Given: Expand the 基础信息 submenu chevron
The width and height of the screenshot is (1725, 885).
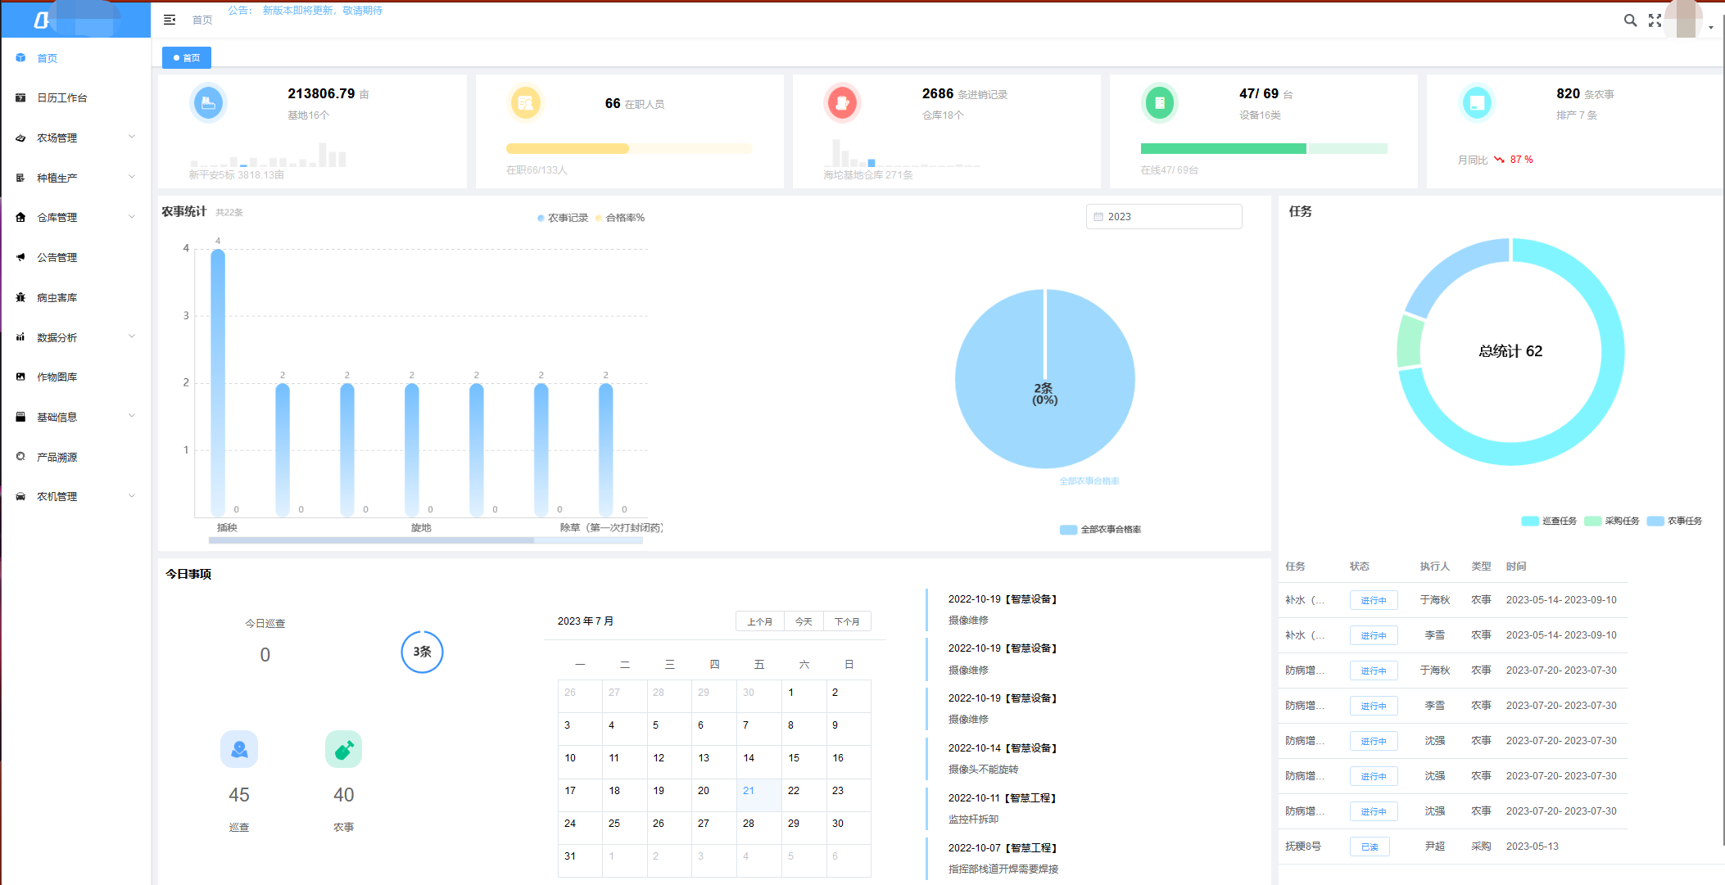Looking at the screenshot, I should click(x=132, y=416).
